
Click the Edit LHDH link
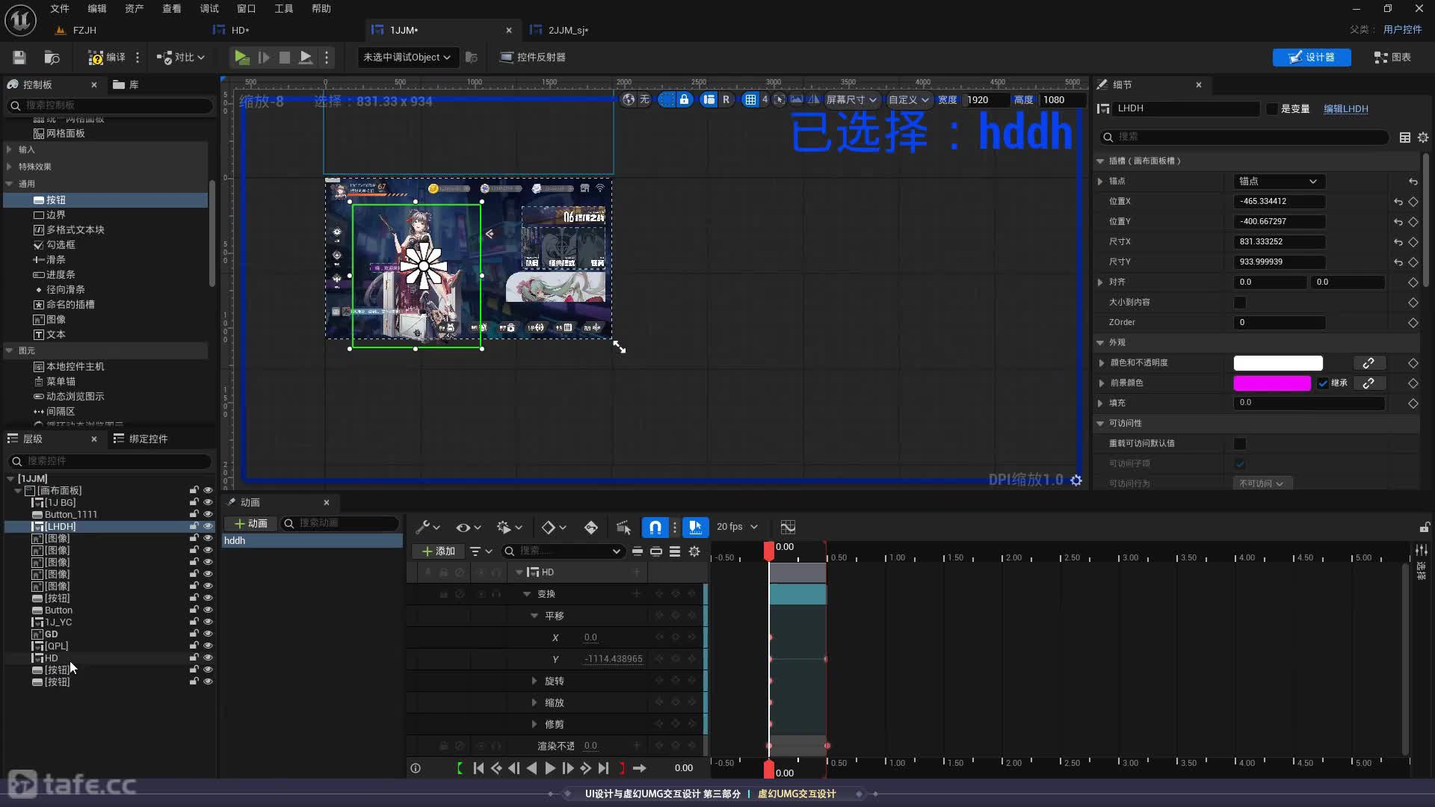[x=1345, y=109]
